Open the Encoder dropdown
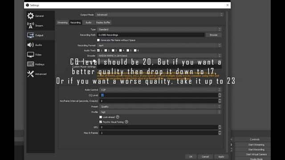The width and height of the screenshot is (285, 160). [x=159, y=56]
